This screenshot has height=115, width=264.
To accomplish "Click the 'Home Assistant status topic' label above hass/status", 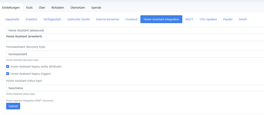I will coord(24,81).
